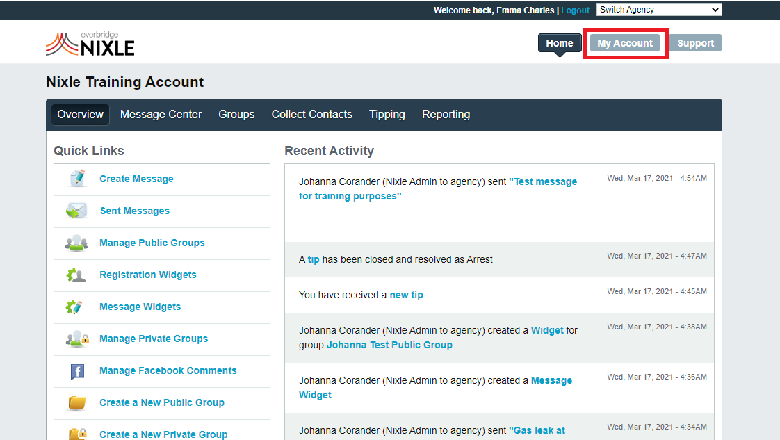This screenshot has height=440, width=780.
Task: Click the Manage Public Groups people icon
Action: [77, 243]
